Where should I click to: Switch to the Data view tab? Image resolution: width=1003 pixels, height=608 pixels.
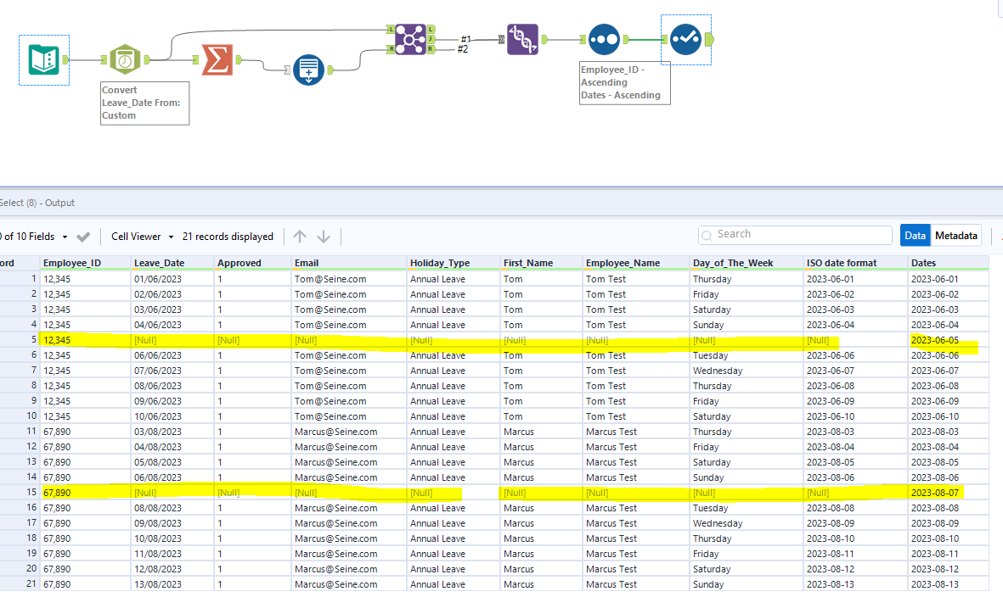[x=915, y=236]
